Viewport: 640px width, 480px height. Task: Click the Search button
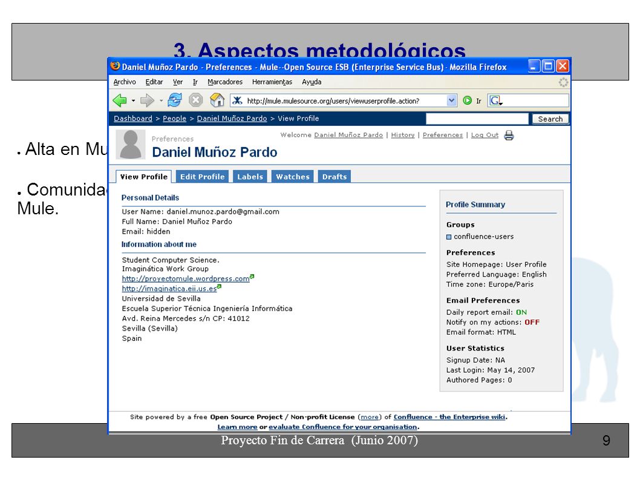550,119
